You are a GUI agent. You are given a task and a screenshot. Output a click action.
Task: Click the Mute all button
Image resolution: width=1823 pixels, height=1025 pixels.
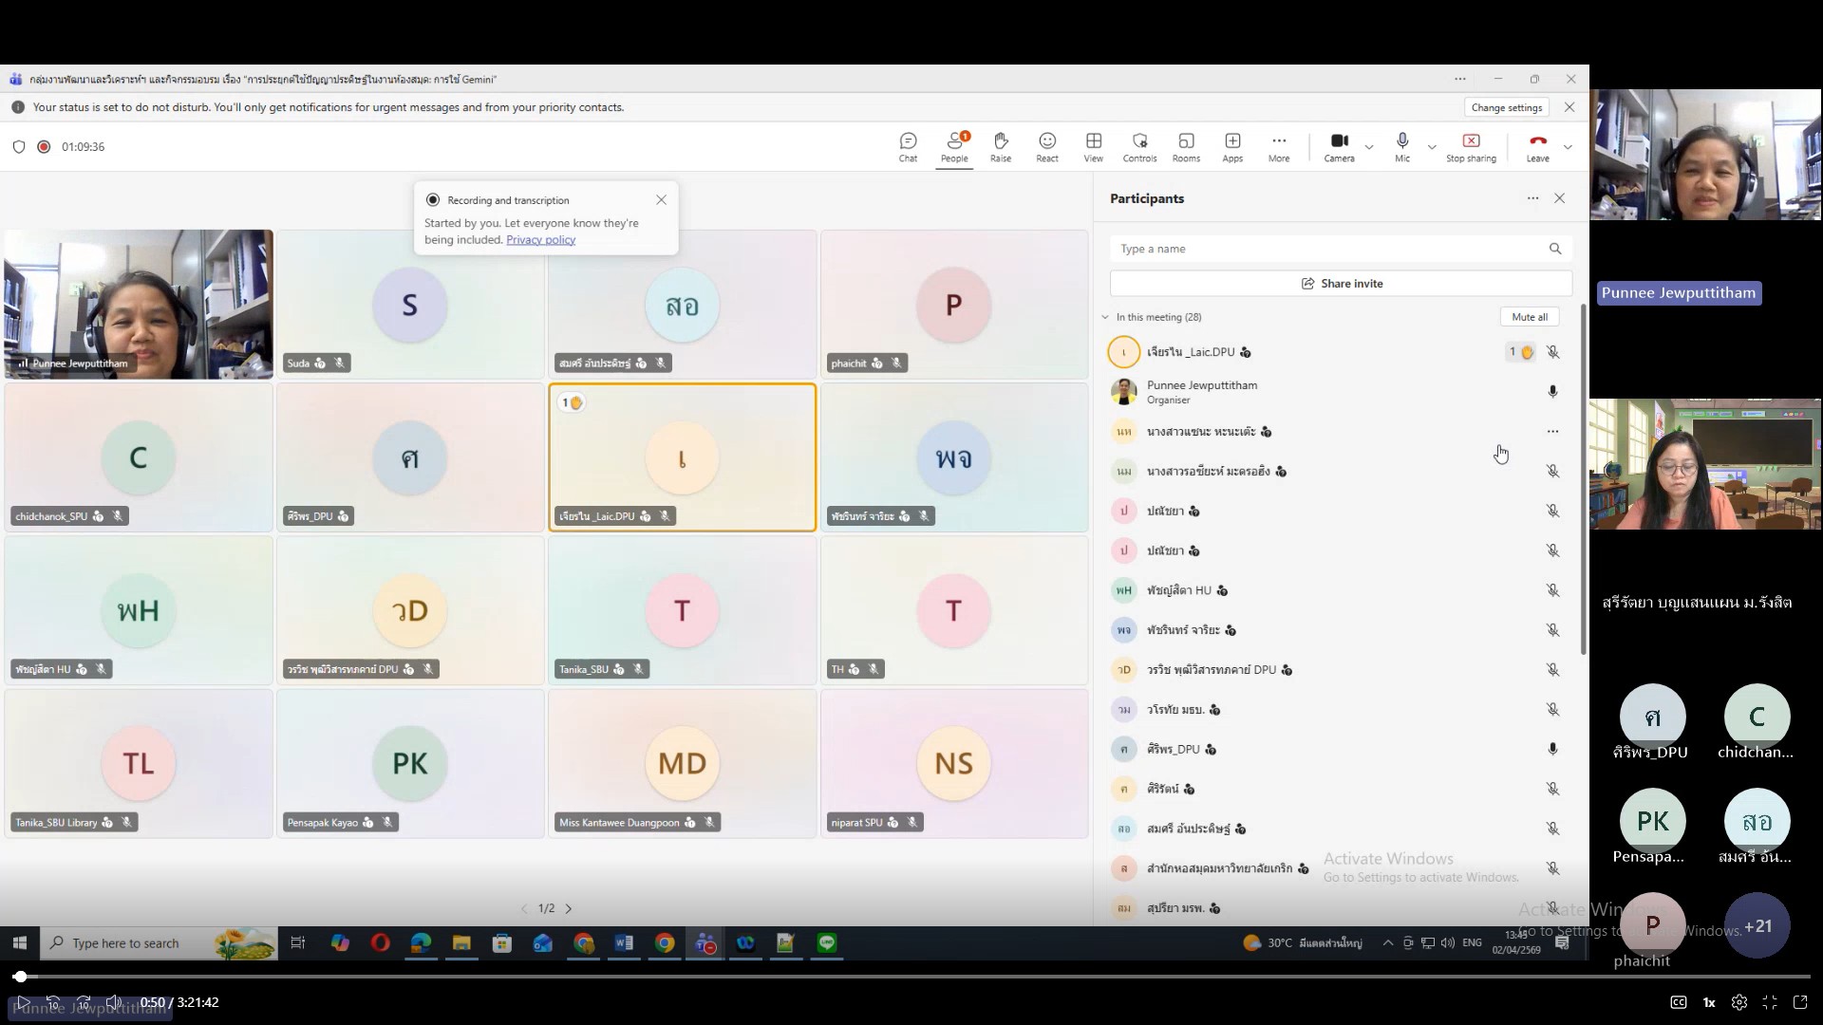pyautogui.click(x=1529, y=317)
